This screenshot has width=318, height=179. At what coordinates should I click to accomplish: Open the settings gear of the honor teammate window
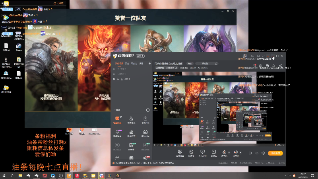tap(228, 11)
